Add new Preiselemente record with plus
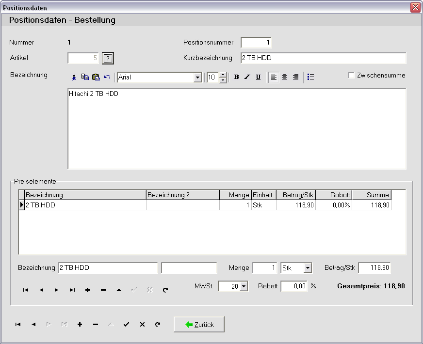This screenshot has width=423, height=344. tap(87, 290)
